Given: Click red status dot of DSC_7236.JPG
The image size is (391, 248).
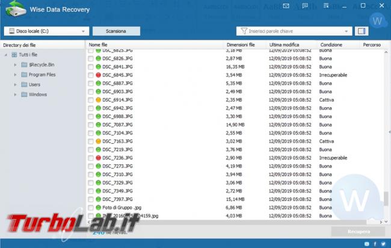Looking at the screenshot, I should [98, 158].
